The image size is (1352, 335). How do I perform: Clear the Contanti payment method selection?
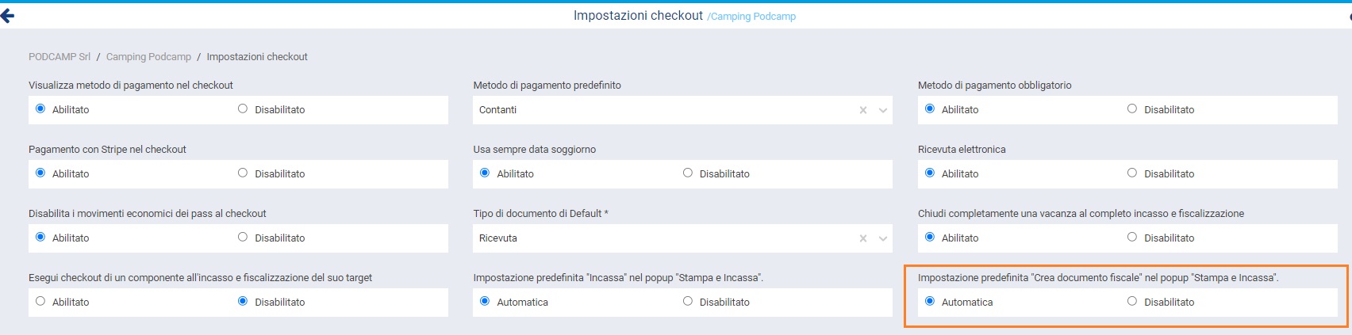click(x=862, y=110)
